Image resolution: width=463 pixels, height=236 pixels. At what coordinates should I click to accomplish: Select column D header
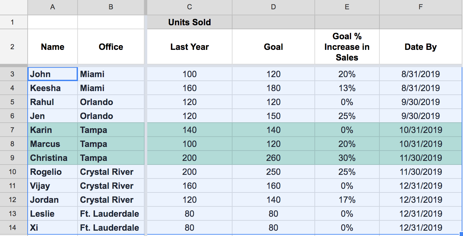pyautogui.click(x=273, y=7)
